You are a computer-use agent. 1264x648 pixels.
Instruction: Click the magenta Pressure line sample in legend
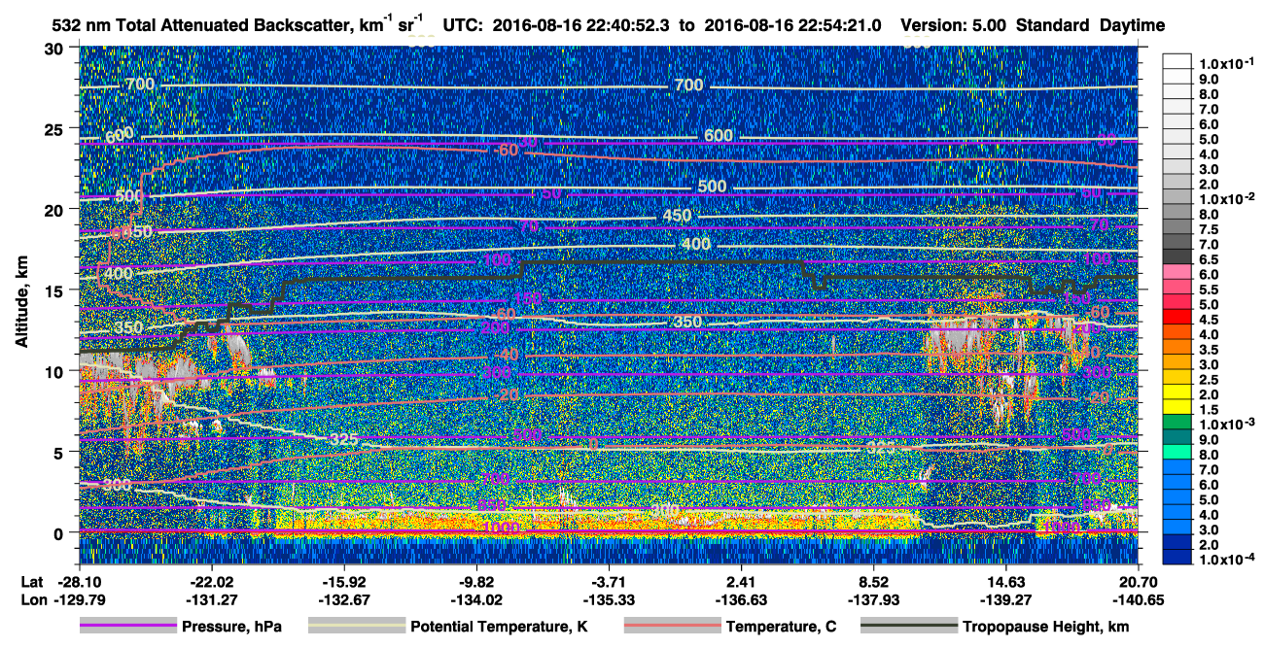(128, 627)
